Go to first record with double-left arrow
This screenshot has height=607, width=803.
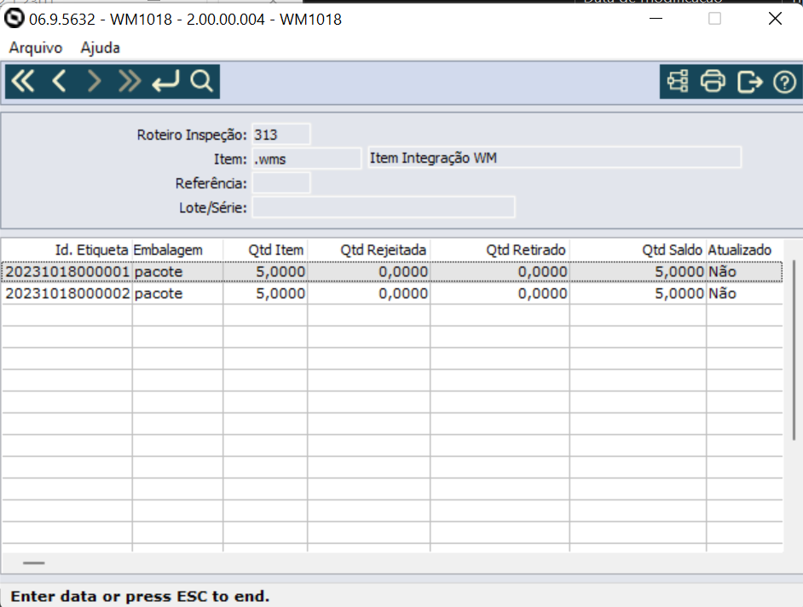pyautogui.click(x=22, y=82)
